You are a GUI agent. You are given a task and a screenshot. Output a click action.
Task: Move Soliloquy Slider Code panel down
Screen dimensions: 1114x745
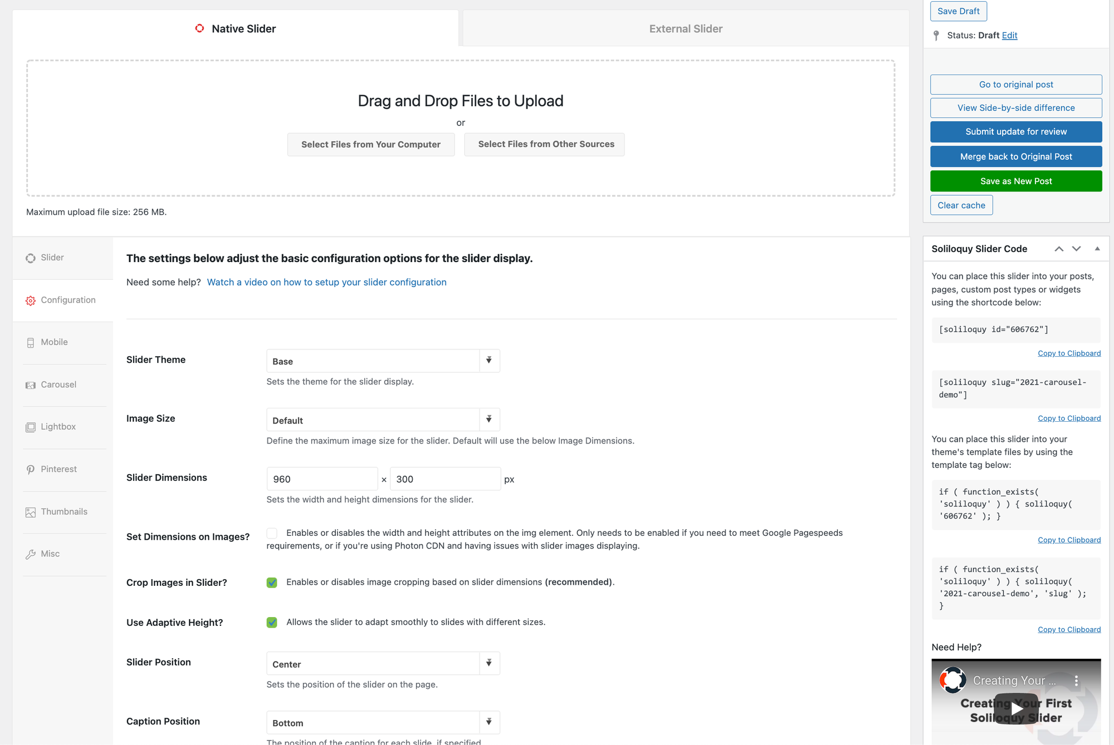click(x=1077, y=249)
